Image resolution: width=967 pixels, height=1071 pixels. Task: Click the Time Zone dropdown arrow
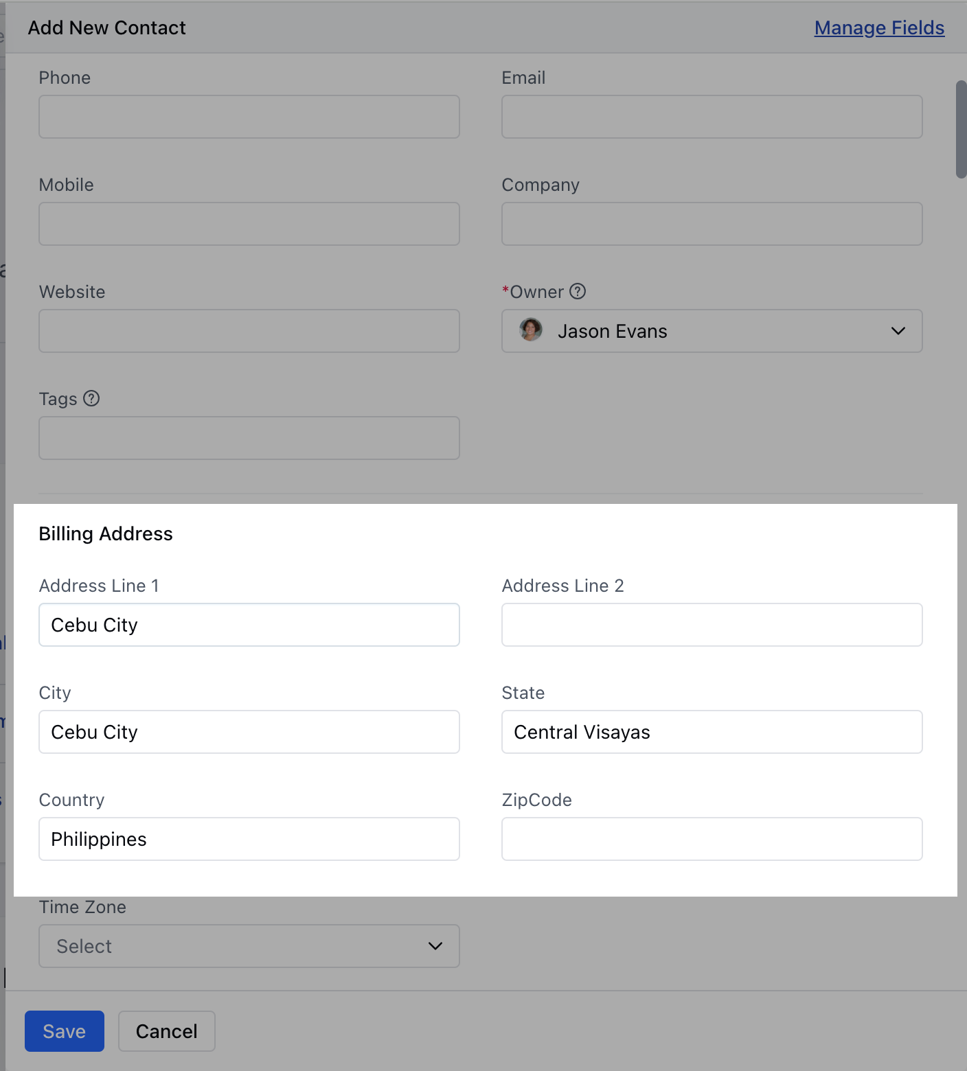[435, 946]
